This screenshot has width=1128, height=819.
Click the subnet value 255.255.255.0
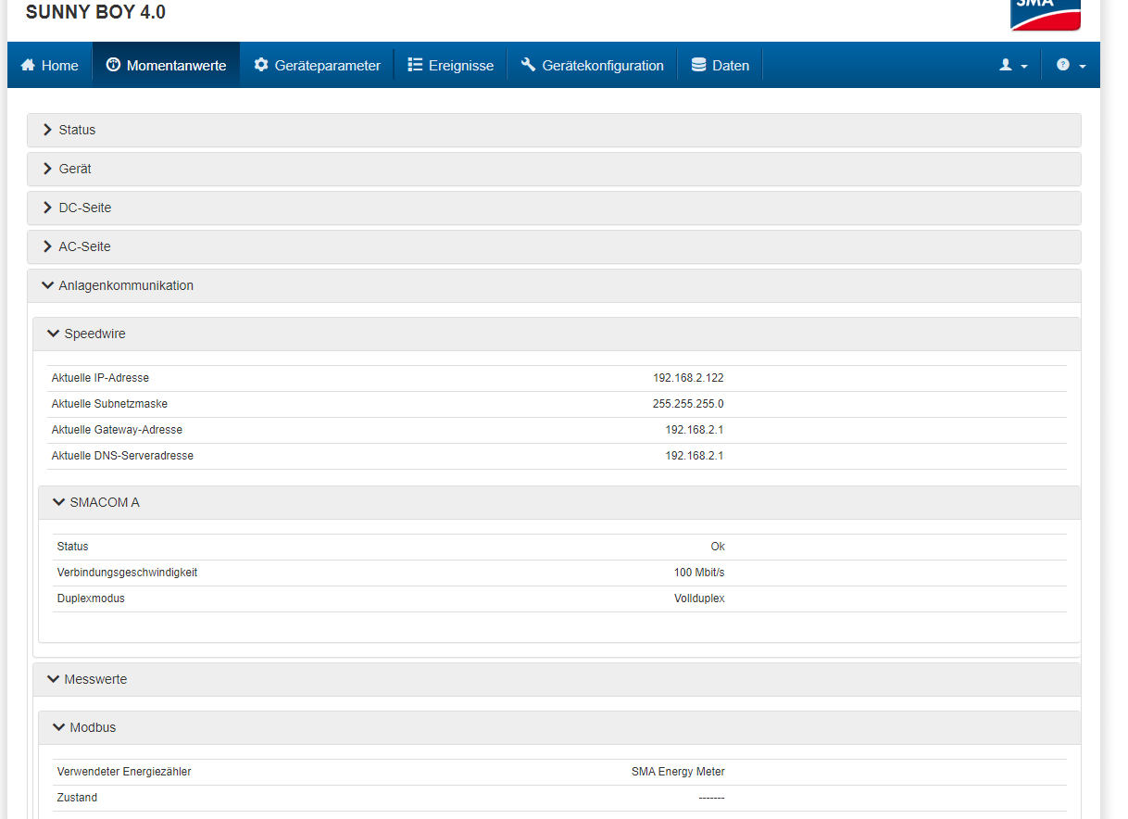(688, 404)
